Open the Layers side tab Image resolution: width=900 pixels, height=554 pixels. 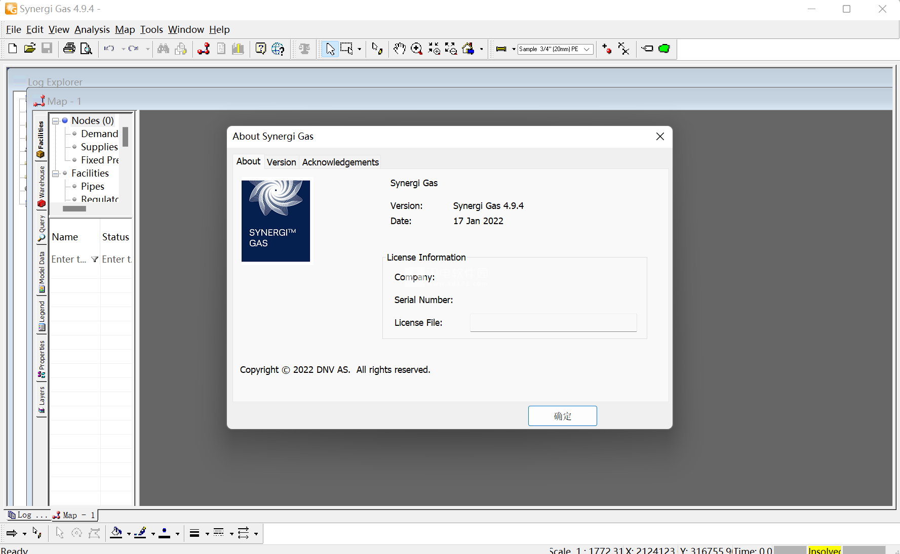pos(41,400)
